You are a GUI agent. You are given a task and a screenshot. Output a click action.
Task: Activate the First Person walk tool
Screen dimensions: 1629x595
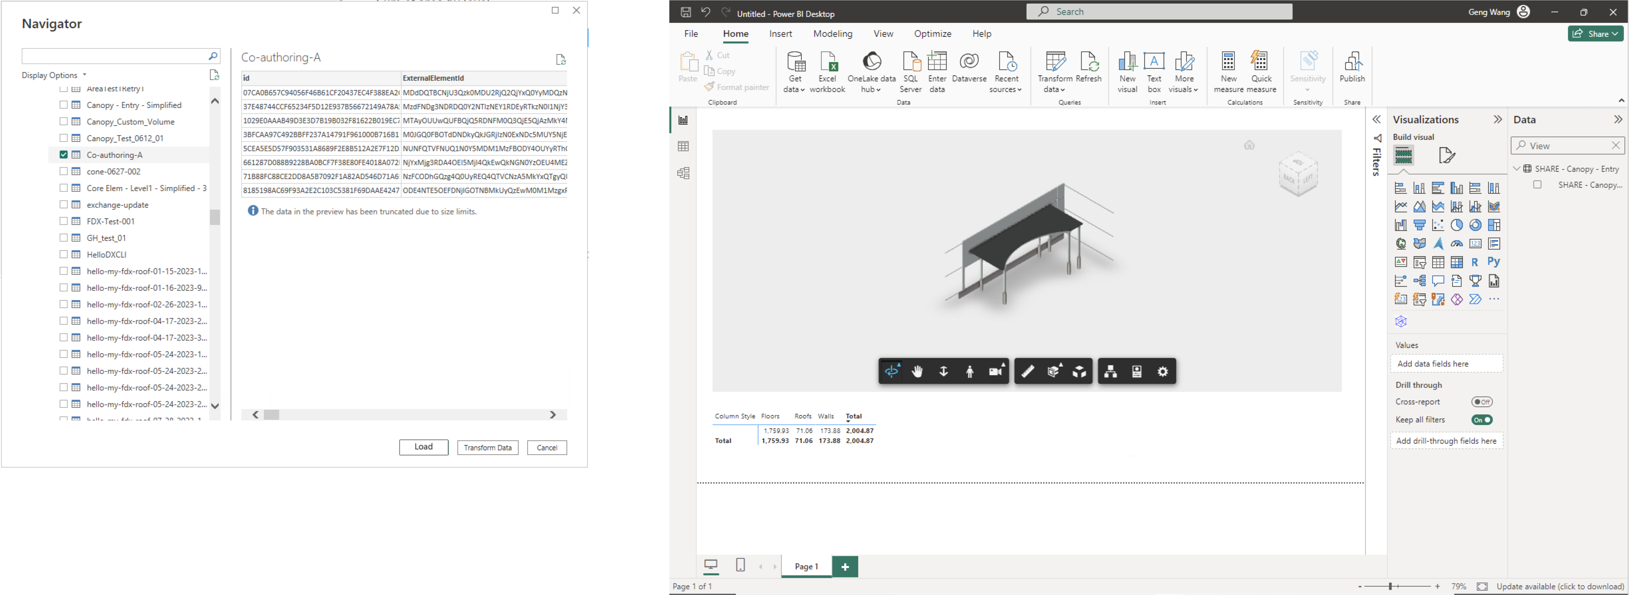[969, 371]
